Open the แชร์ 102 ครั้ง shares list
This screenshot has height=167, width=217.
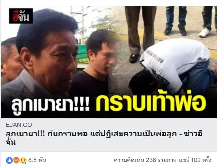pos(195,160)
